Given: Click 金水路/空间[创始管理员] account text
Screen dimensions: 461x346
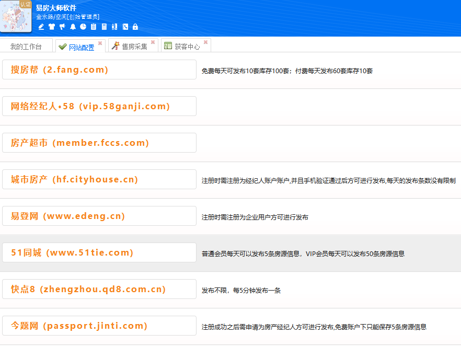Looking at the screenshot, I should [67, 17].
